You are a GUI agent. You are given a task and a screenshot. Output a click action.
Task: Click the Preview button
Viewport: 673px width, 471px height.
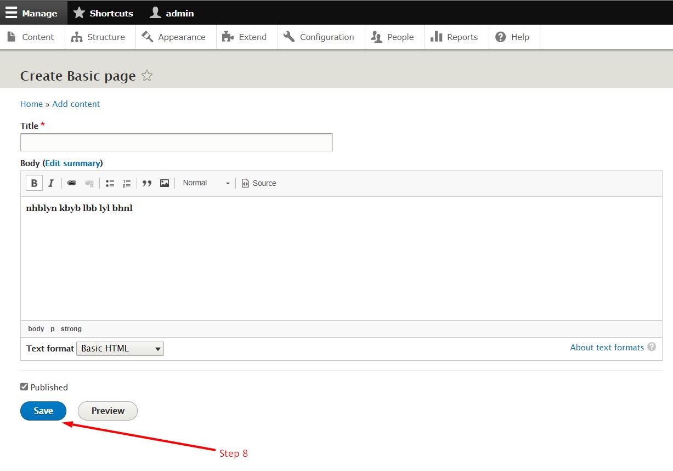point(108,411)
